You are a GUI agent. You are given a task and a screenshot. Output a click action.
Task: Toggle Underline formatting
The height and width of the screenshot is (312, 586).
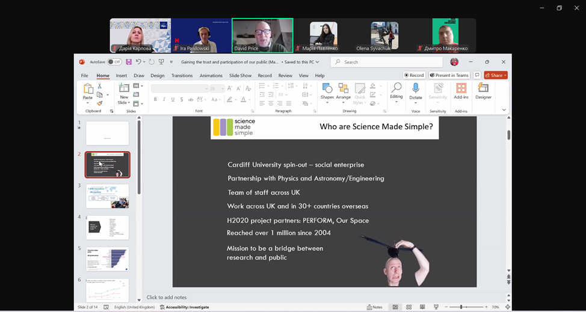click(173, 99)
